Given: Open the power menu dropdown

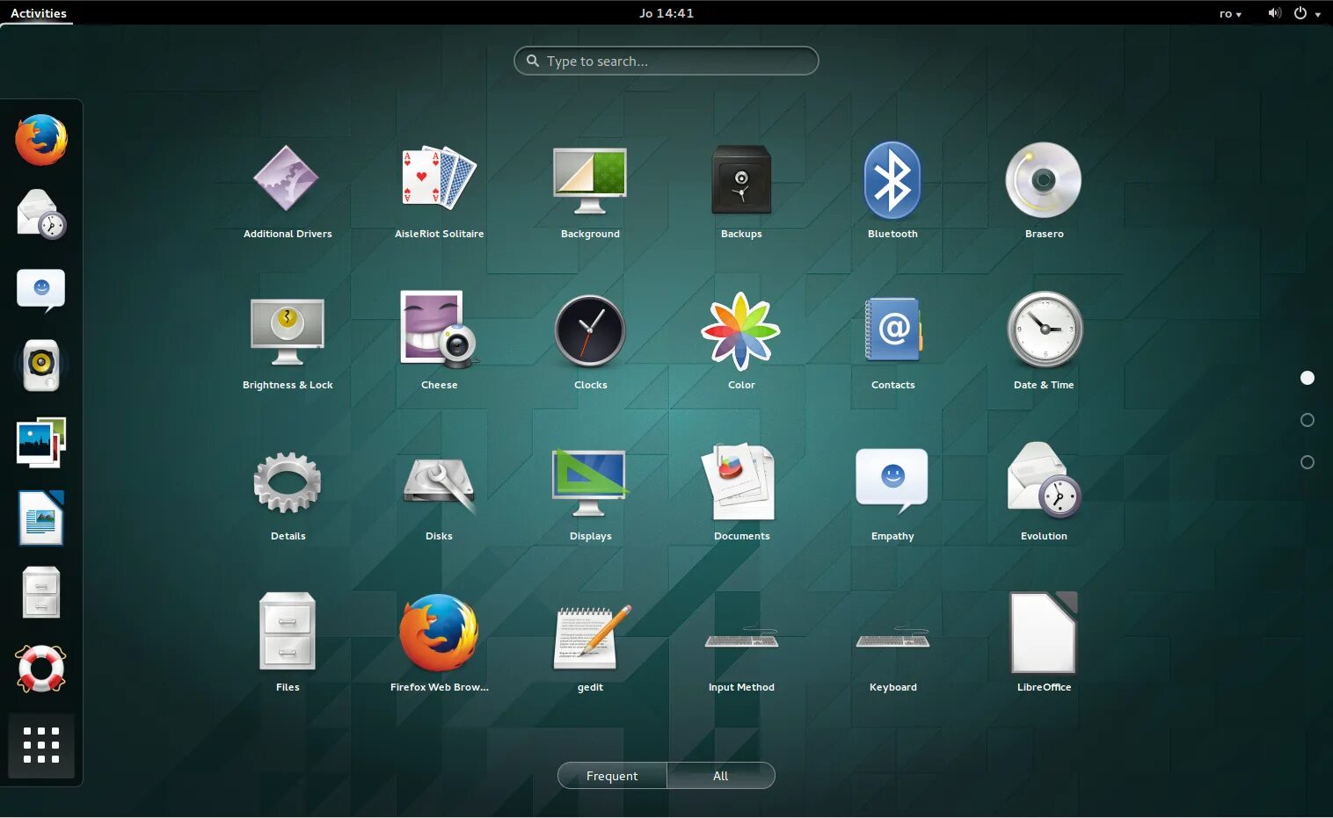Looking at the screenshot, I should [1305, 13].
